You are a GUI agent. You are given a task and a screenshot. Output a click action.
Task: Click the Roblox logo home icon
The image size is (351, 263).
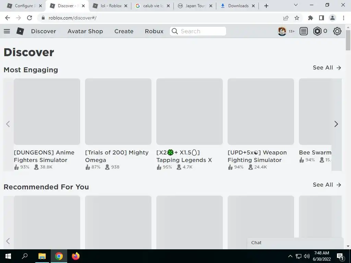pos(20,31)
